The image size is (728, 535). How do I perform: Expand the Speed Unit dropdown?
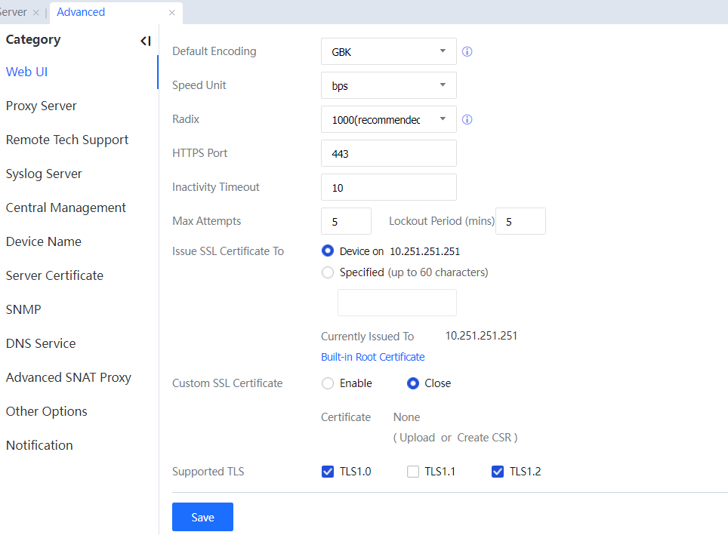(x=388, y=85)
